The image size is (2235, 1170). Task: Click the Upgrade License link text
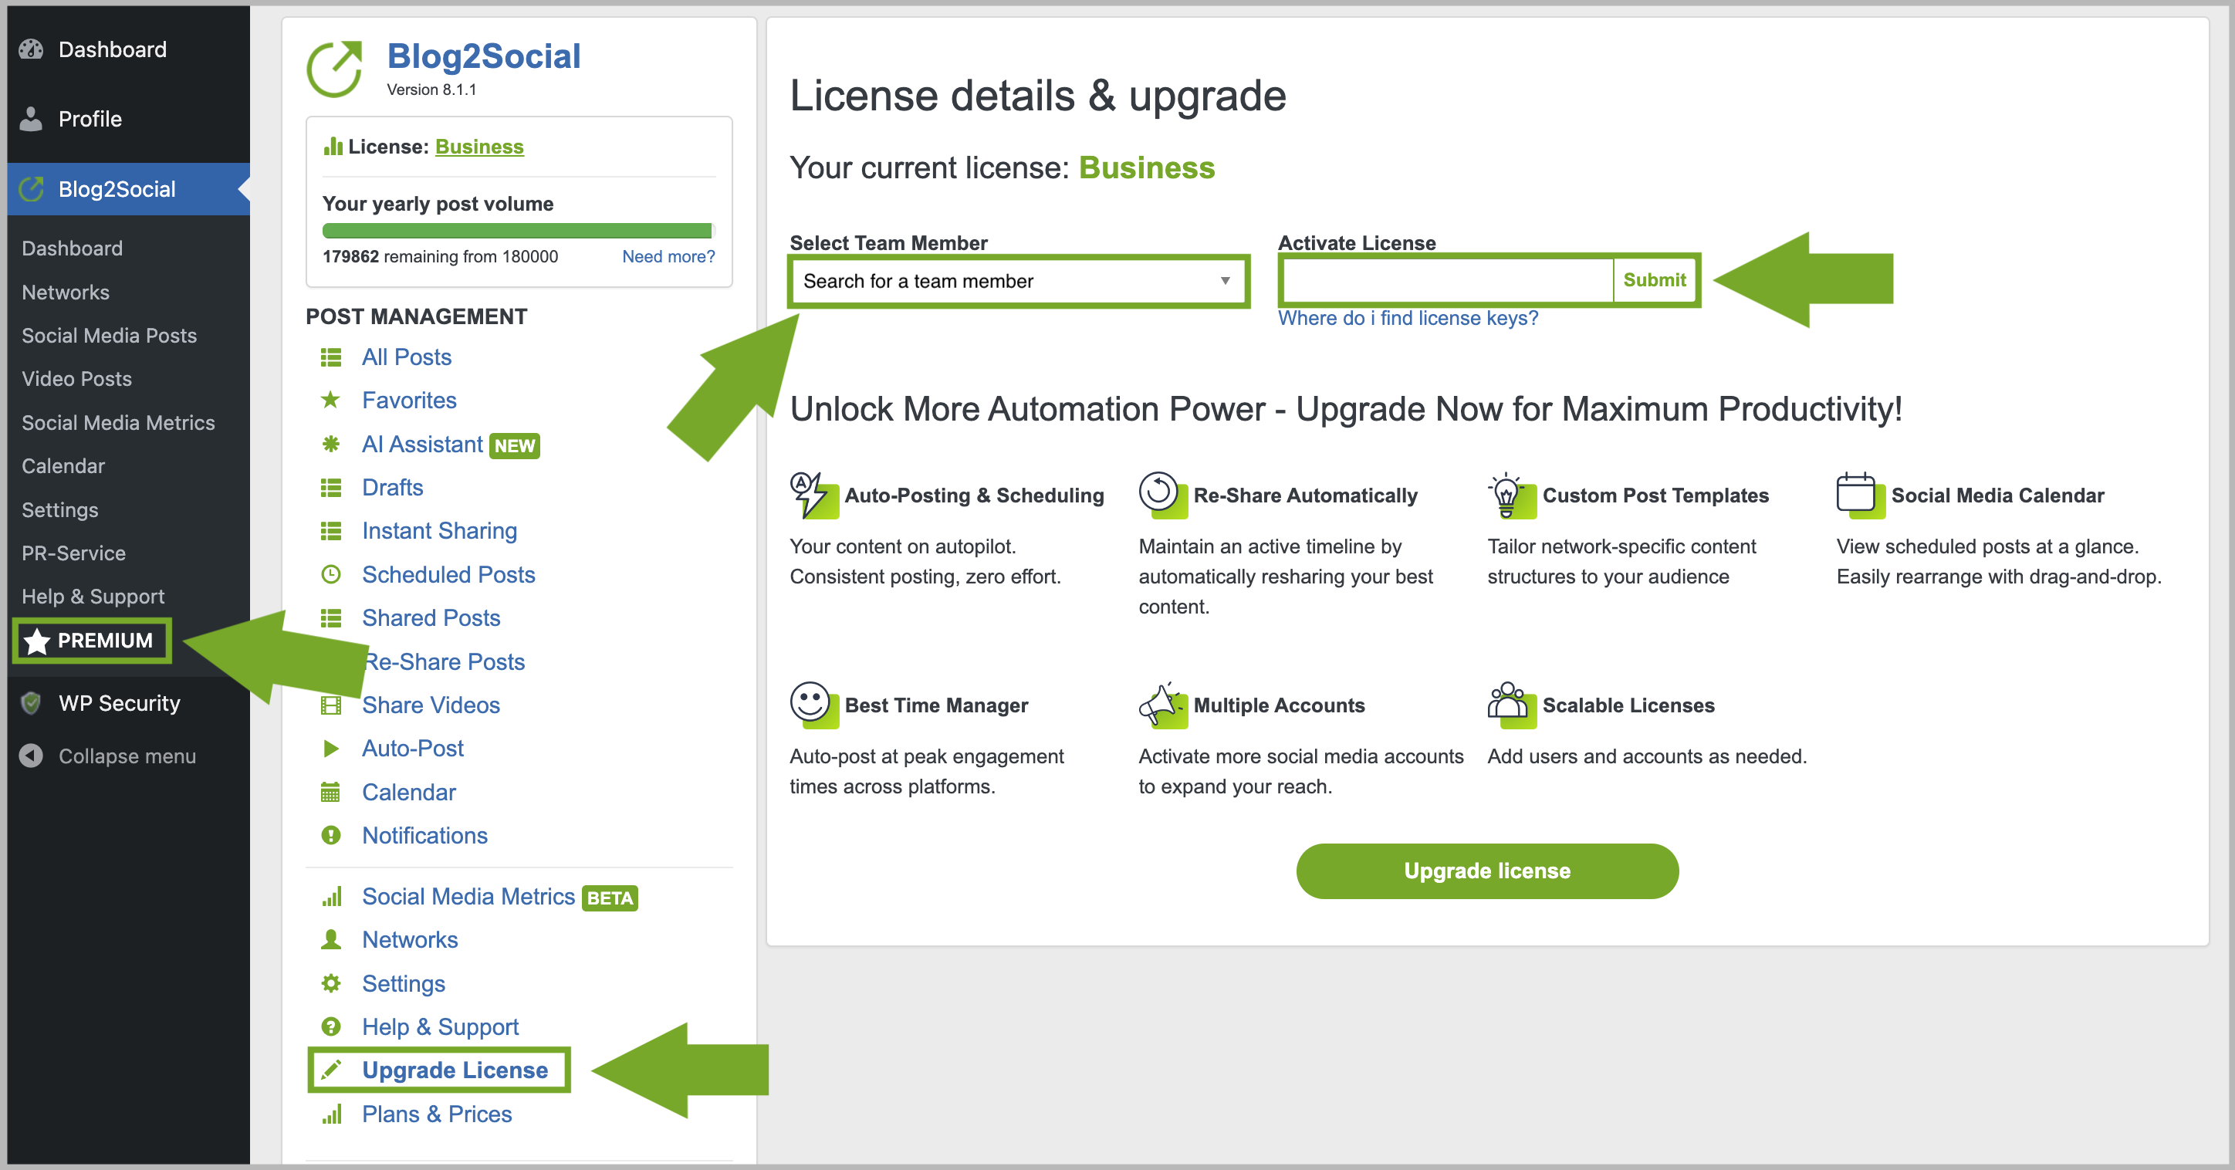tap(455, 1070)
